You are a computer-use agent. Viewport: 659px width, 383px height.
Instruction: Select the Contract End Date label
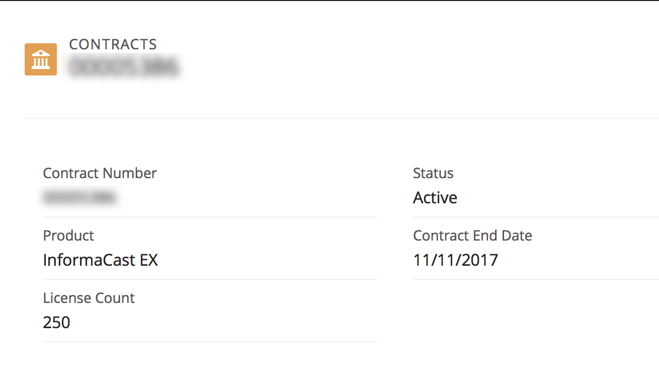click(x=472, y=236)
